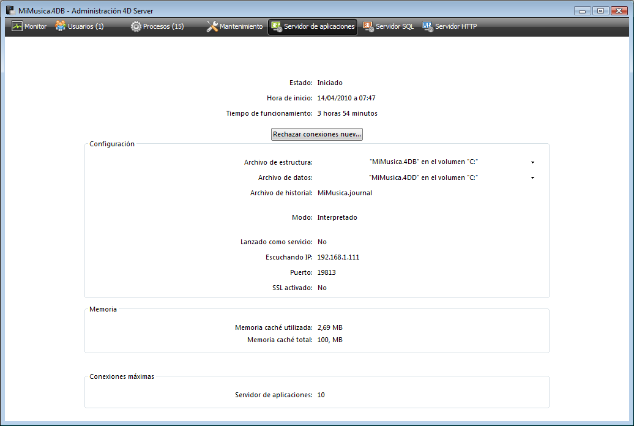The height and width of the screenshot is (426, 634).
Task: Click the Memoria group label
Action: point(103,309)
